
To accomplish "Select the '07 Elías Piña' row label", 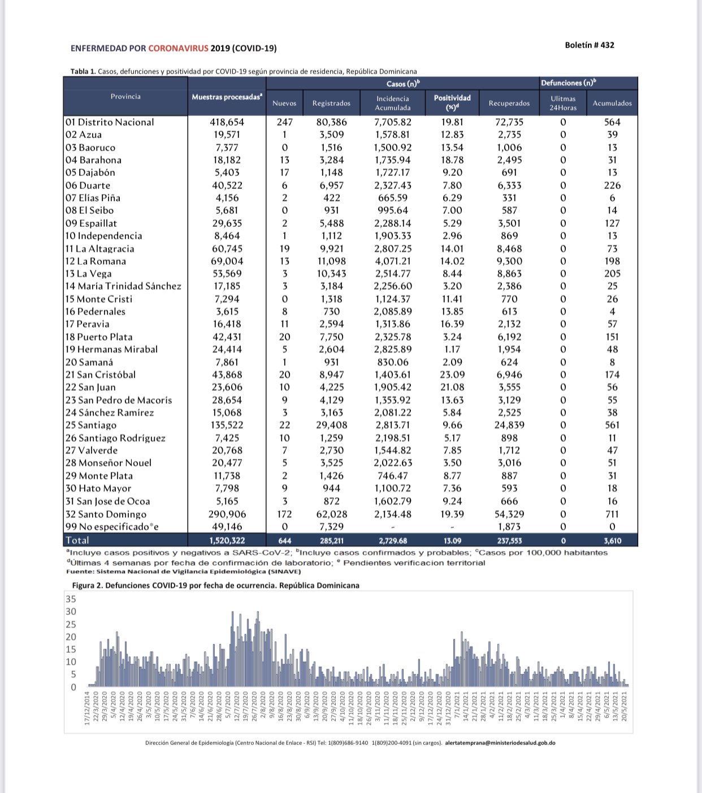I will point(93,198).
